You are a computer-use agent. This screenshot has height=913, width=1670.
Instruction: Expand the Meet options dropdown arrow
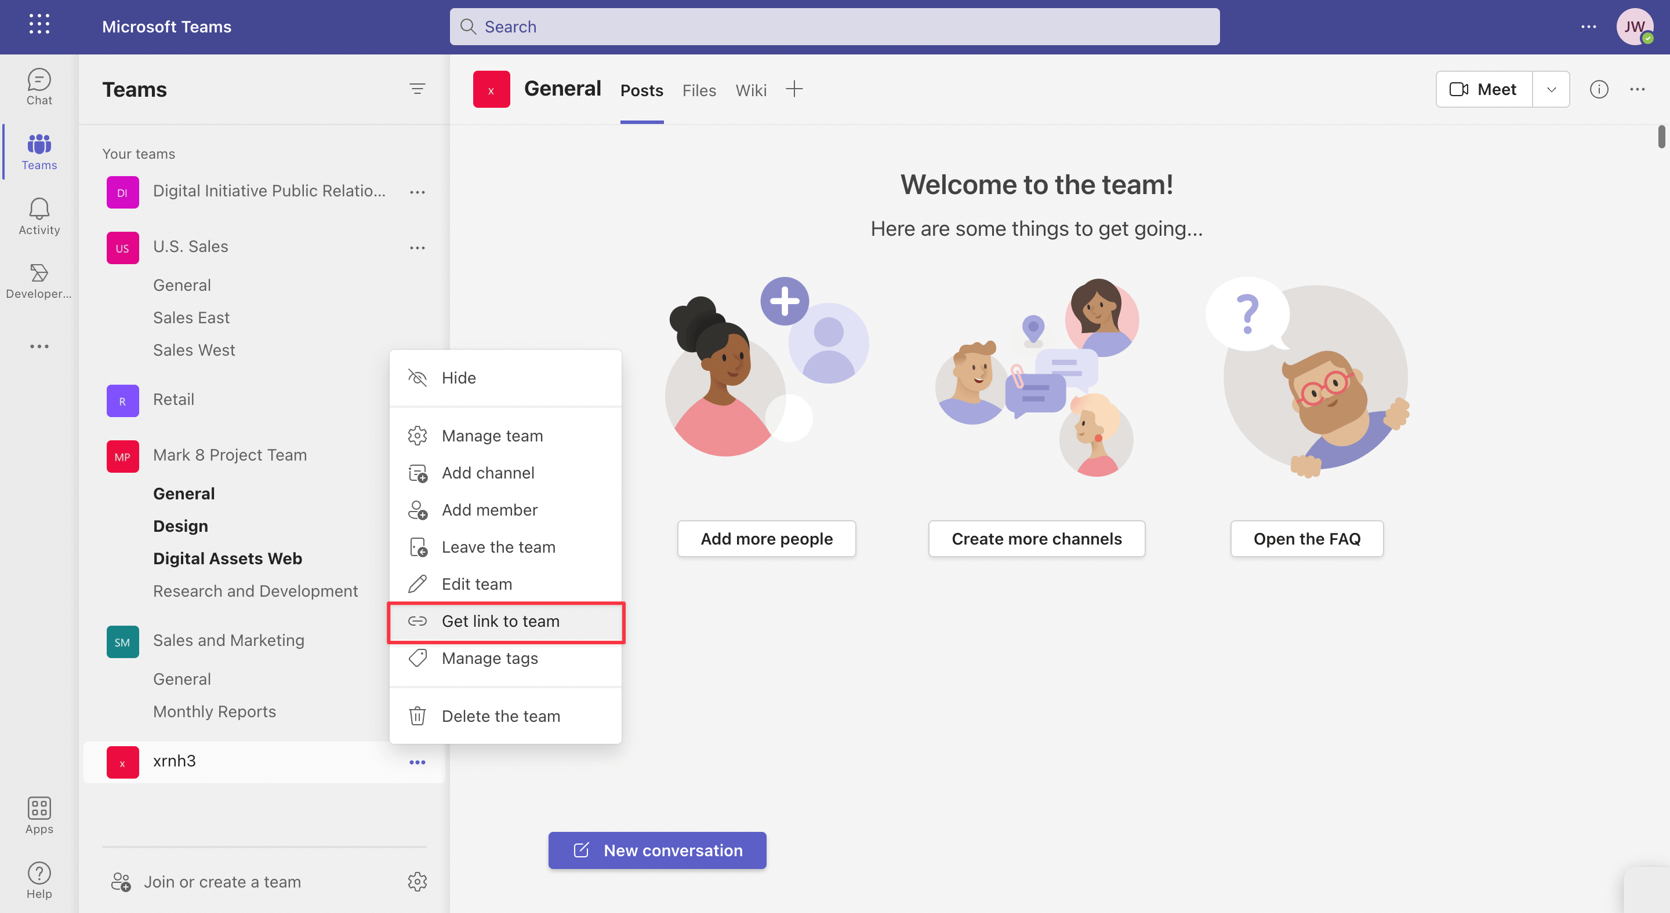pos(1551,89)
